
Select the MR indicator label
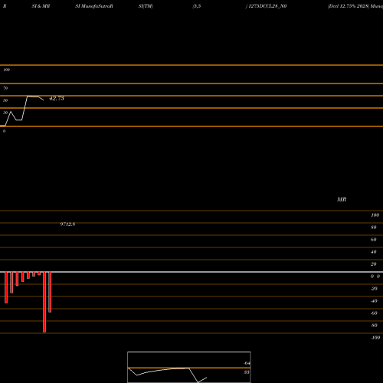click(x=342, y=199)
